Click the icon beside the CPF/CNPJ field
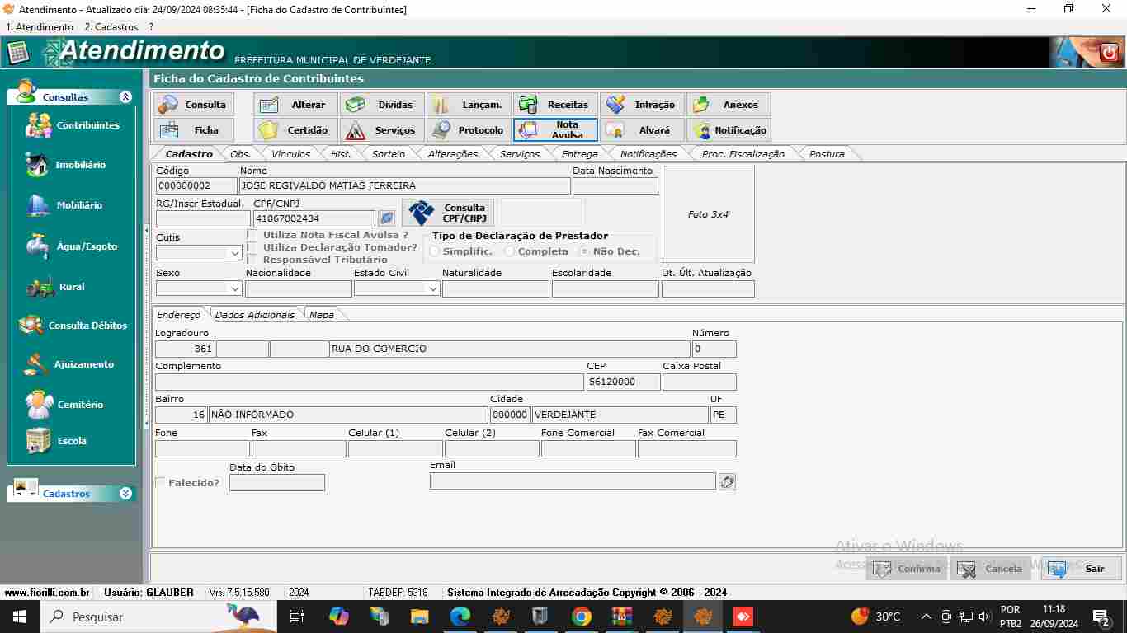Image resolution: width=1127 pixels, height=633 pixels. point(386,218)
